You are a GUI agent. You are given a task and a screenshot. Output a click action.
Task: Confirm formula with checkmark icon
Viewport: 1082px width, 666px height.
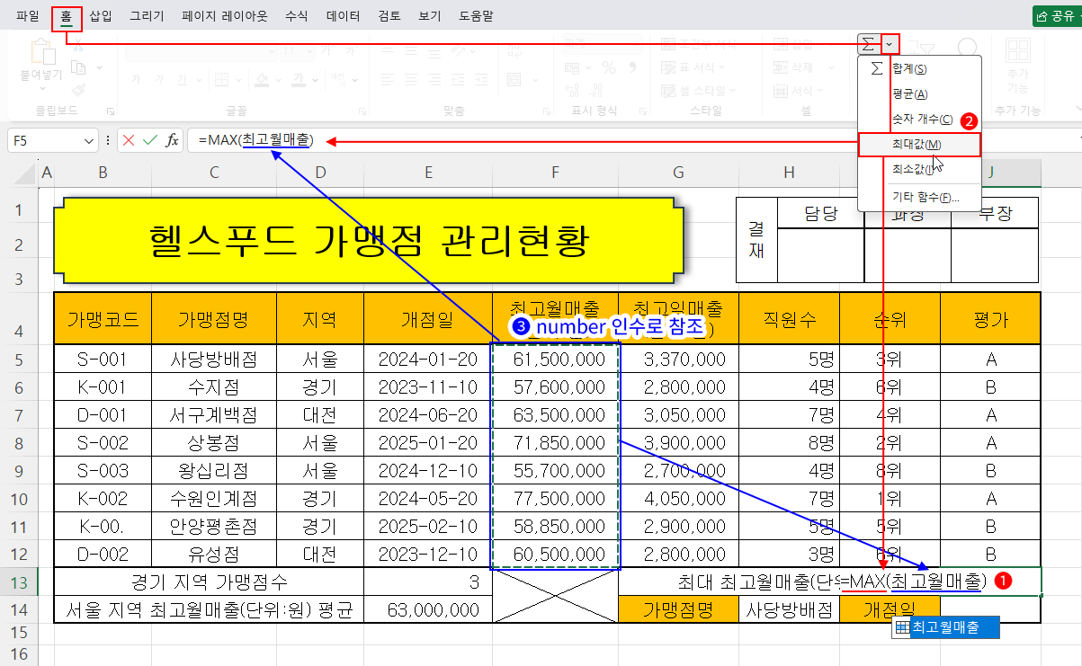[x=150, y=140]
